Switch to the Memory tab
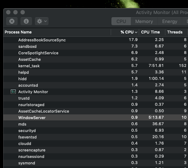188x168 pixels. (144, 21)
